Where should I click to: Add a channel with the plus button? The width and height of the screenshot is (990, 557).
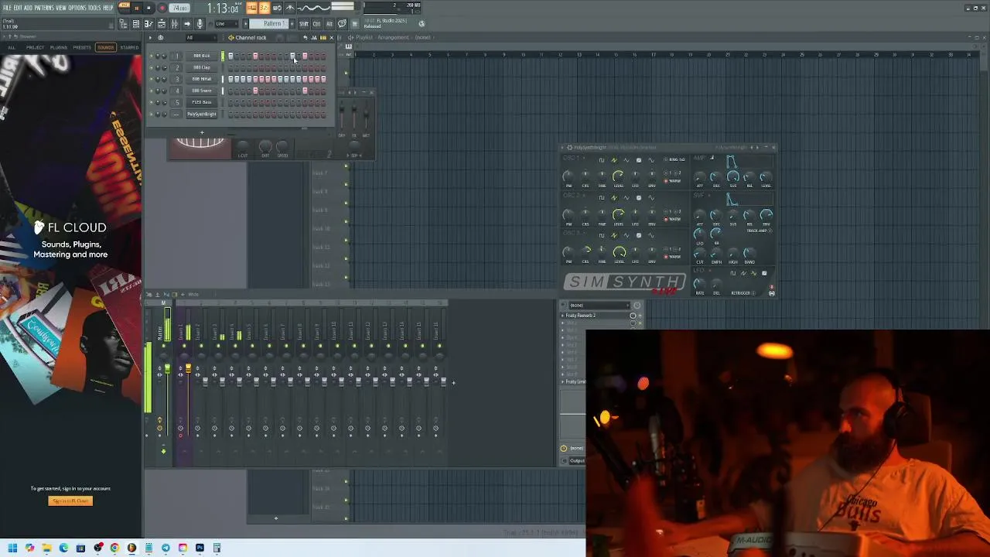click(202, 132)
